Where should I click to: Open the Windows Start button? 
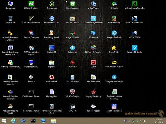[x=4, y=121]
